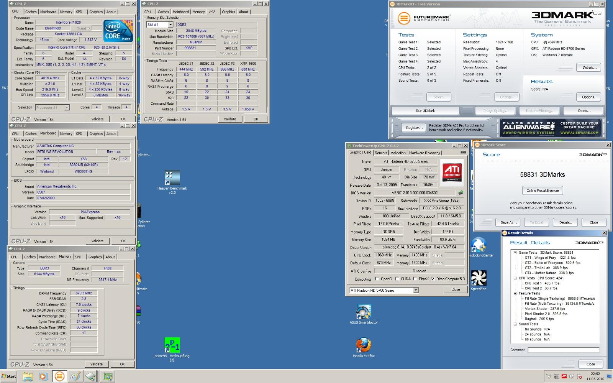The height and width of the screenshot is (383, 613).
Task: Select 'GT1 - Wings of Fury' result row
Action: coord(550,258)
